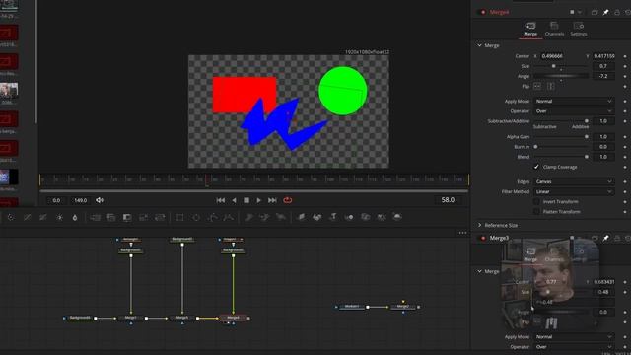
Task: Toggle loop playback button
Action: coord(287,200)
